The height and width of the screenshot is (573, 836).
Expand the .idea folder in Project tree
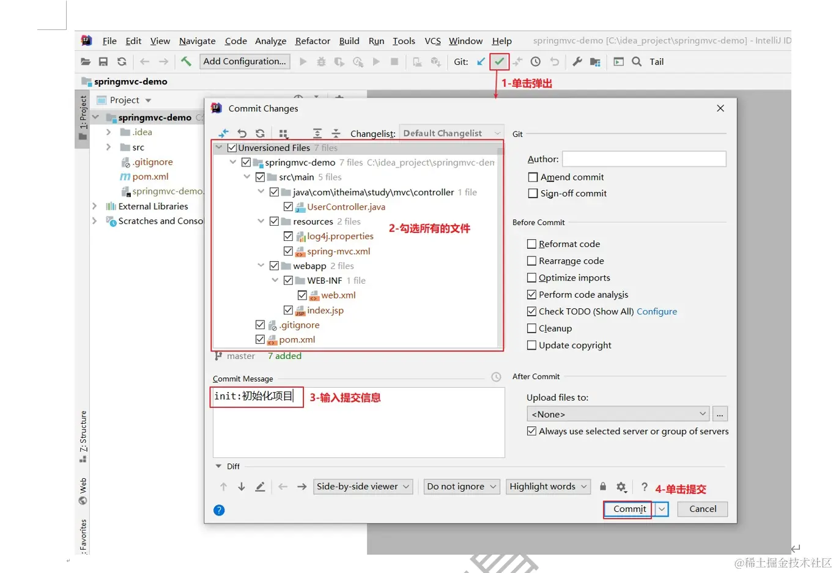108,132
